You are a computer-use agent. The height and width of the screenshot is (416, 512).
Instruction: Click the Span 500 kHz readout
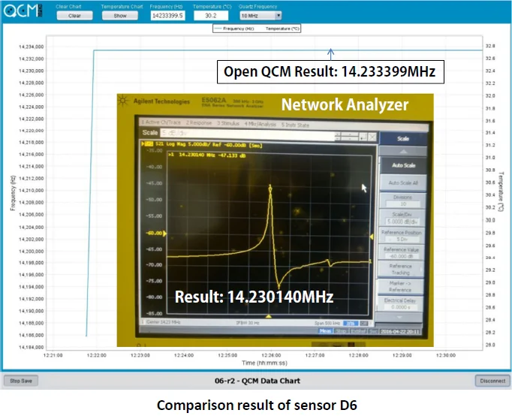328,324
